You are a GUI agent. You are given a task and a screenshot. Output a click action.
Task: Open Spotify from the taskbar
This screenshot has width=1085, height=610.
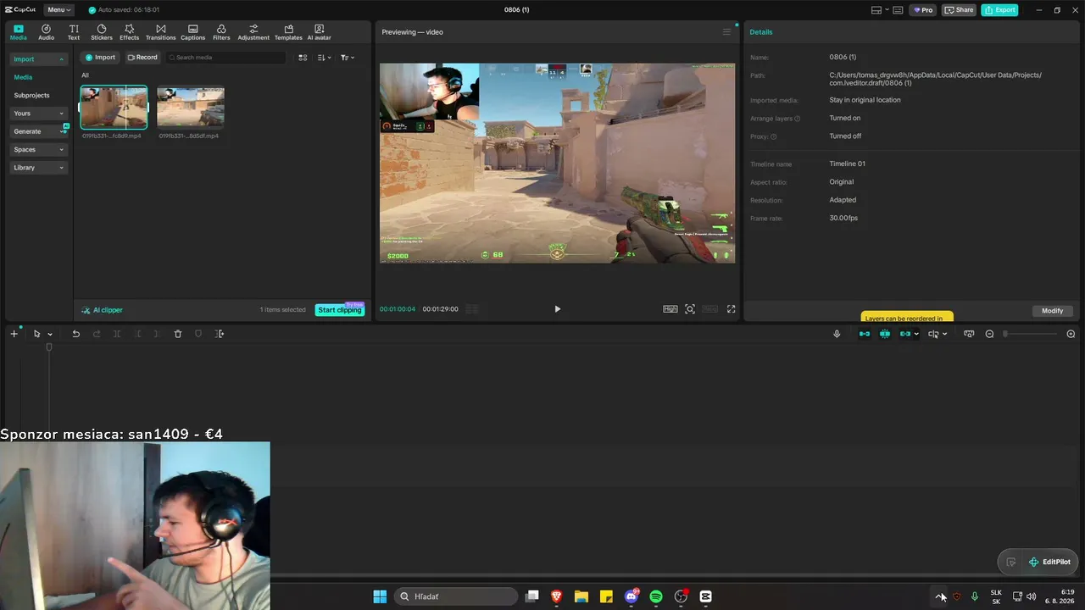point(656,596)
